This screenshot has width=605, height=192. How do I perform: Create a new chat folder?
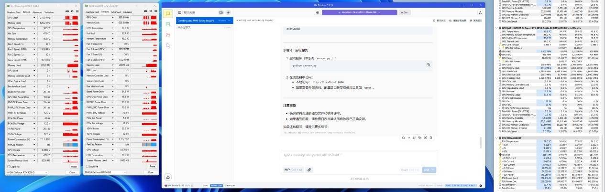coord(220,12)
